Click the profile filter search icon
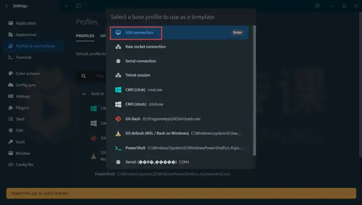The height and width of the screenshot is (205, 362). point(83,76)
